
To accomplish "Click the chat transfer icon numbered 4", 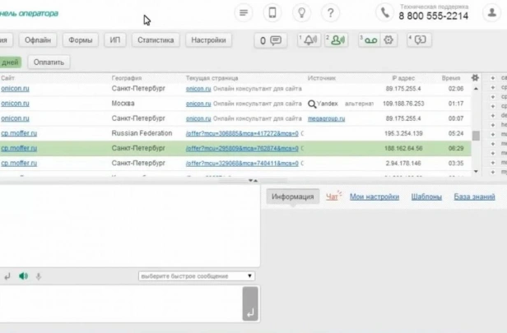I will point(419,40).
